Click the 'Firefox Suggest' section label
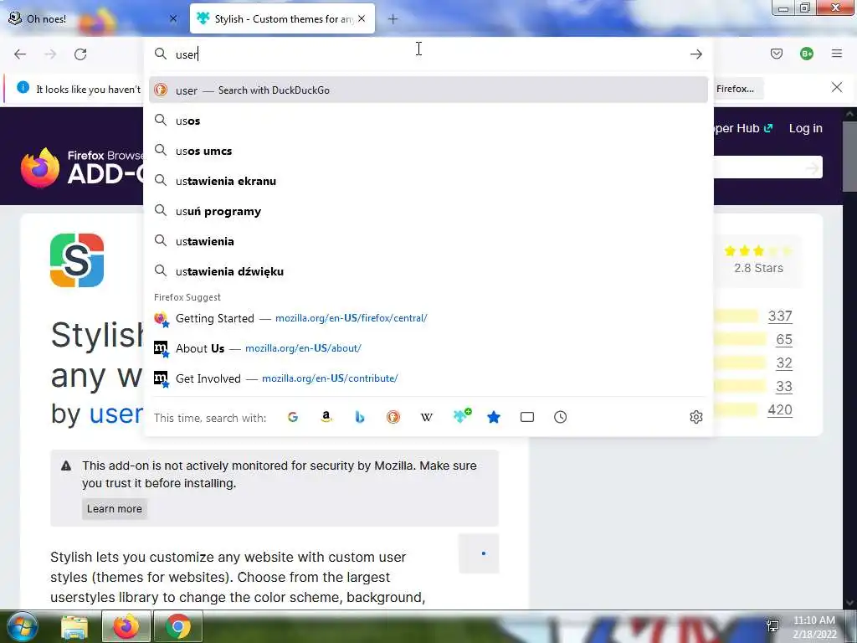 [x=187, y=297]
